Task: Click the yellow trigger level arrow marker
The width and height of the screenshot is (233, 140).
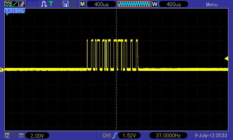Action: click(x=226, y=59)
